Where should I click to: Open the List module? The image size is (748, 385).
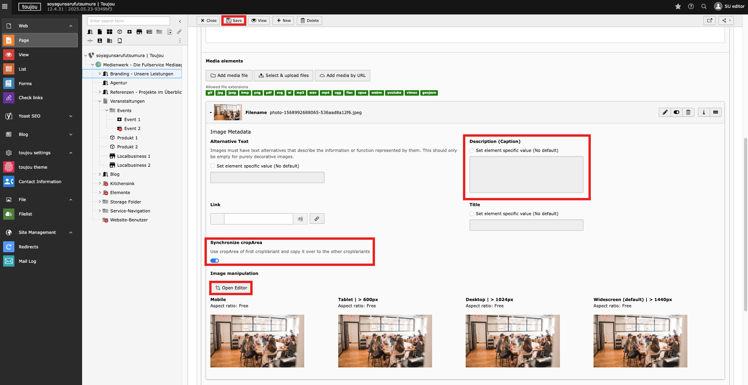[22, 69]
